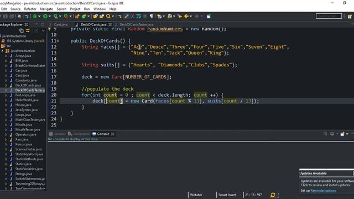
Task: Click the green Debug bug icon
Action: [35, 16]
